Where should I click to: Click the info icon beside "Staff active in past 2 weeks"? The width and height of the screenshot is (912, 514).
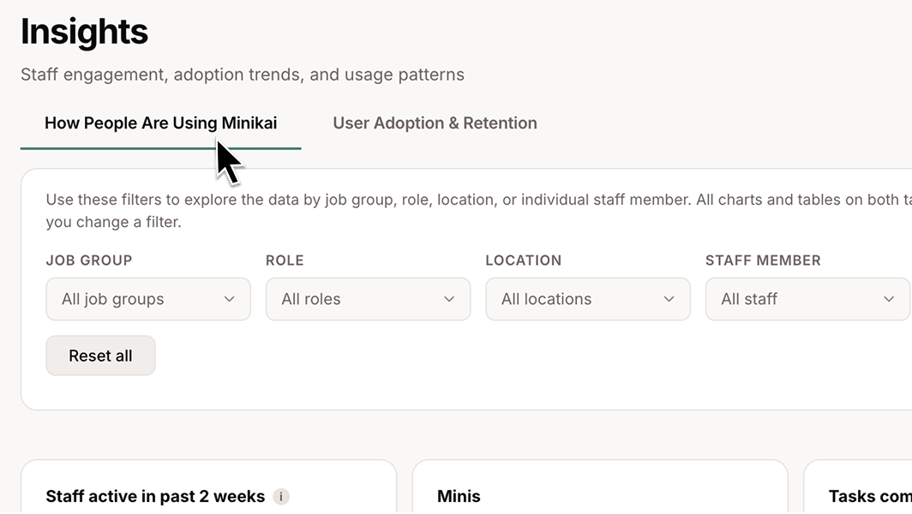[280, 497]
